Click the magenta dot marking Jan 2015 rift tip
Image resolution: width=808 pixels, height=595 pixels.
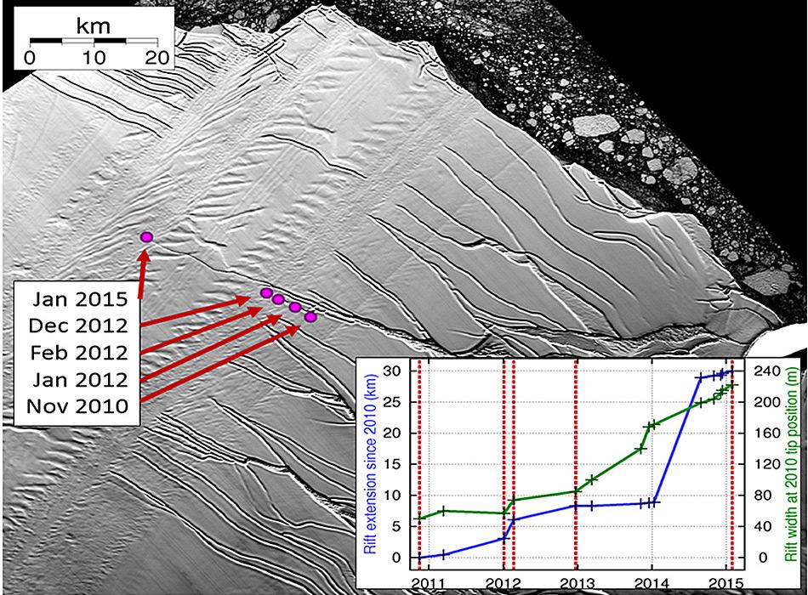(x=146, y=236)
